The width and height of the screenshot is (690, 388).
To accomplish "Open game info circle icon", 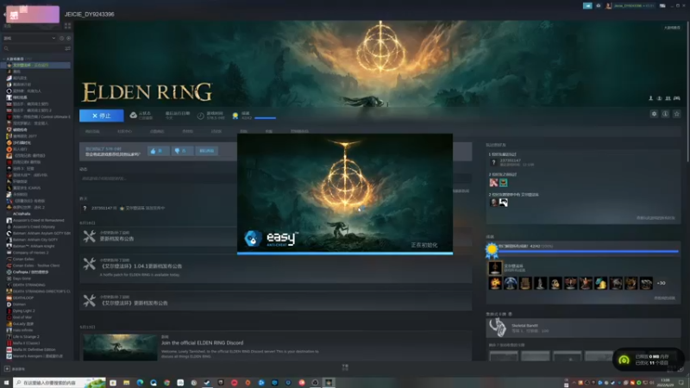I will coord(665,114).
